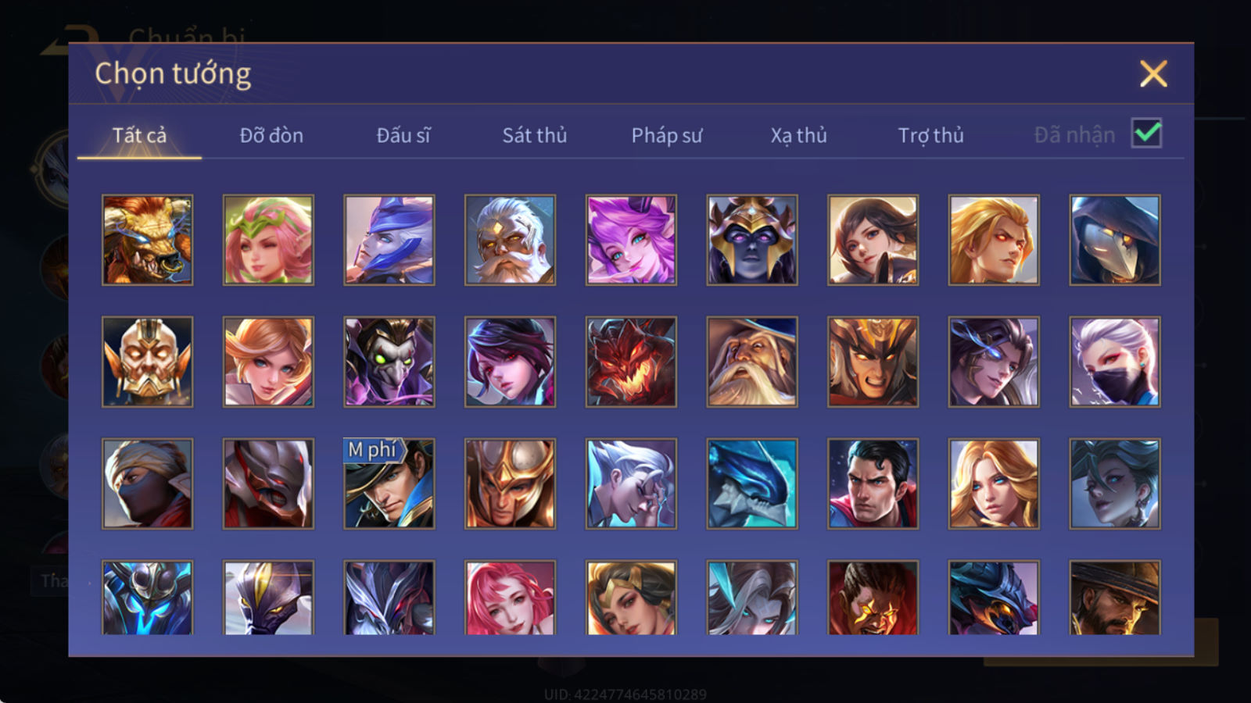Pick the hero labeled M phí
Viewport: 1251px width, 703px height.
pos(389,484)
